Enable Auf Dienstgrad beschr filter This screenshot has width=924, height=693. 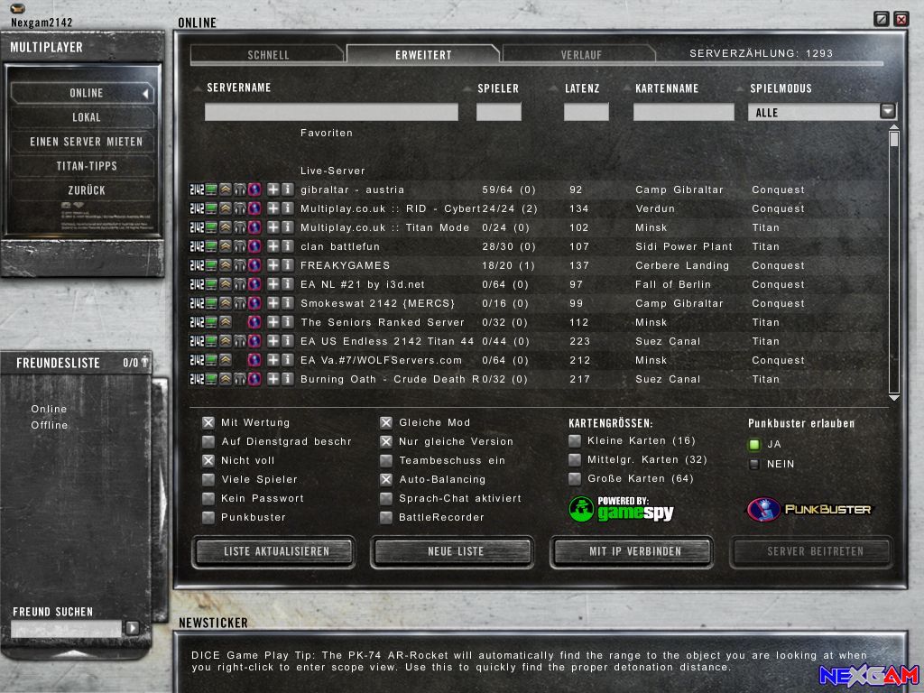click(208, 441)
